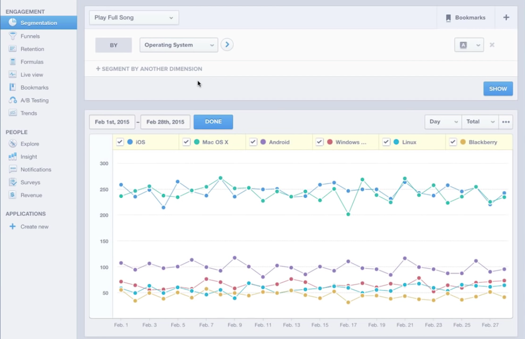Uncheck the Android series
Image resolution: width=525 pixels, height=339 pixels.
[x=253, y=142]
